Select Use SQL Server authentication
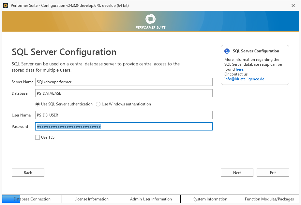This screenshot has height=205, width=301. [38, 104]
